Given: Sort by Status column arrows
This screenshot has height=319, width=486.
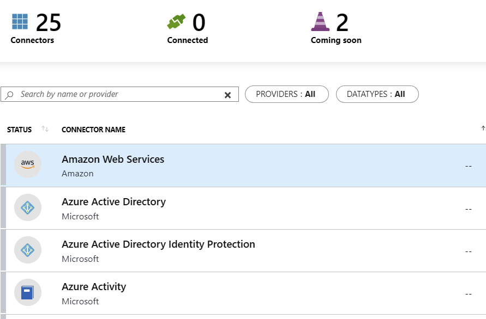Looking at the screenshot, I should tap(45, 129).
